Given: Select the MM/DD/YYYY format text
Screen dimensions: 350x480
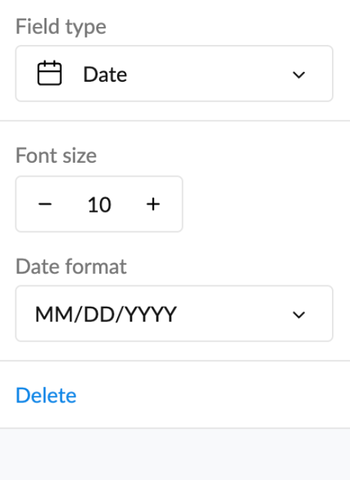Looking at the screenshot, I should pyautogui.click(x=106, y=314).
